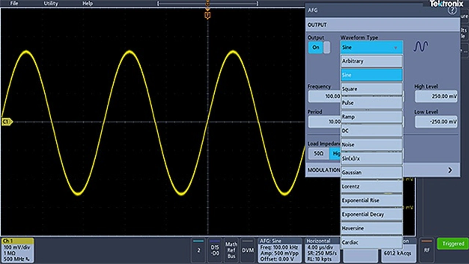The image size is (469, 264).
Task: Expand the MODULATION section arrow
Action: pos(450,170)
